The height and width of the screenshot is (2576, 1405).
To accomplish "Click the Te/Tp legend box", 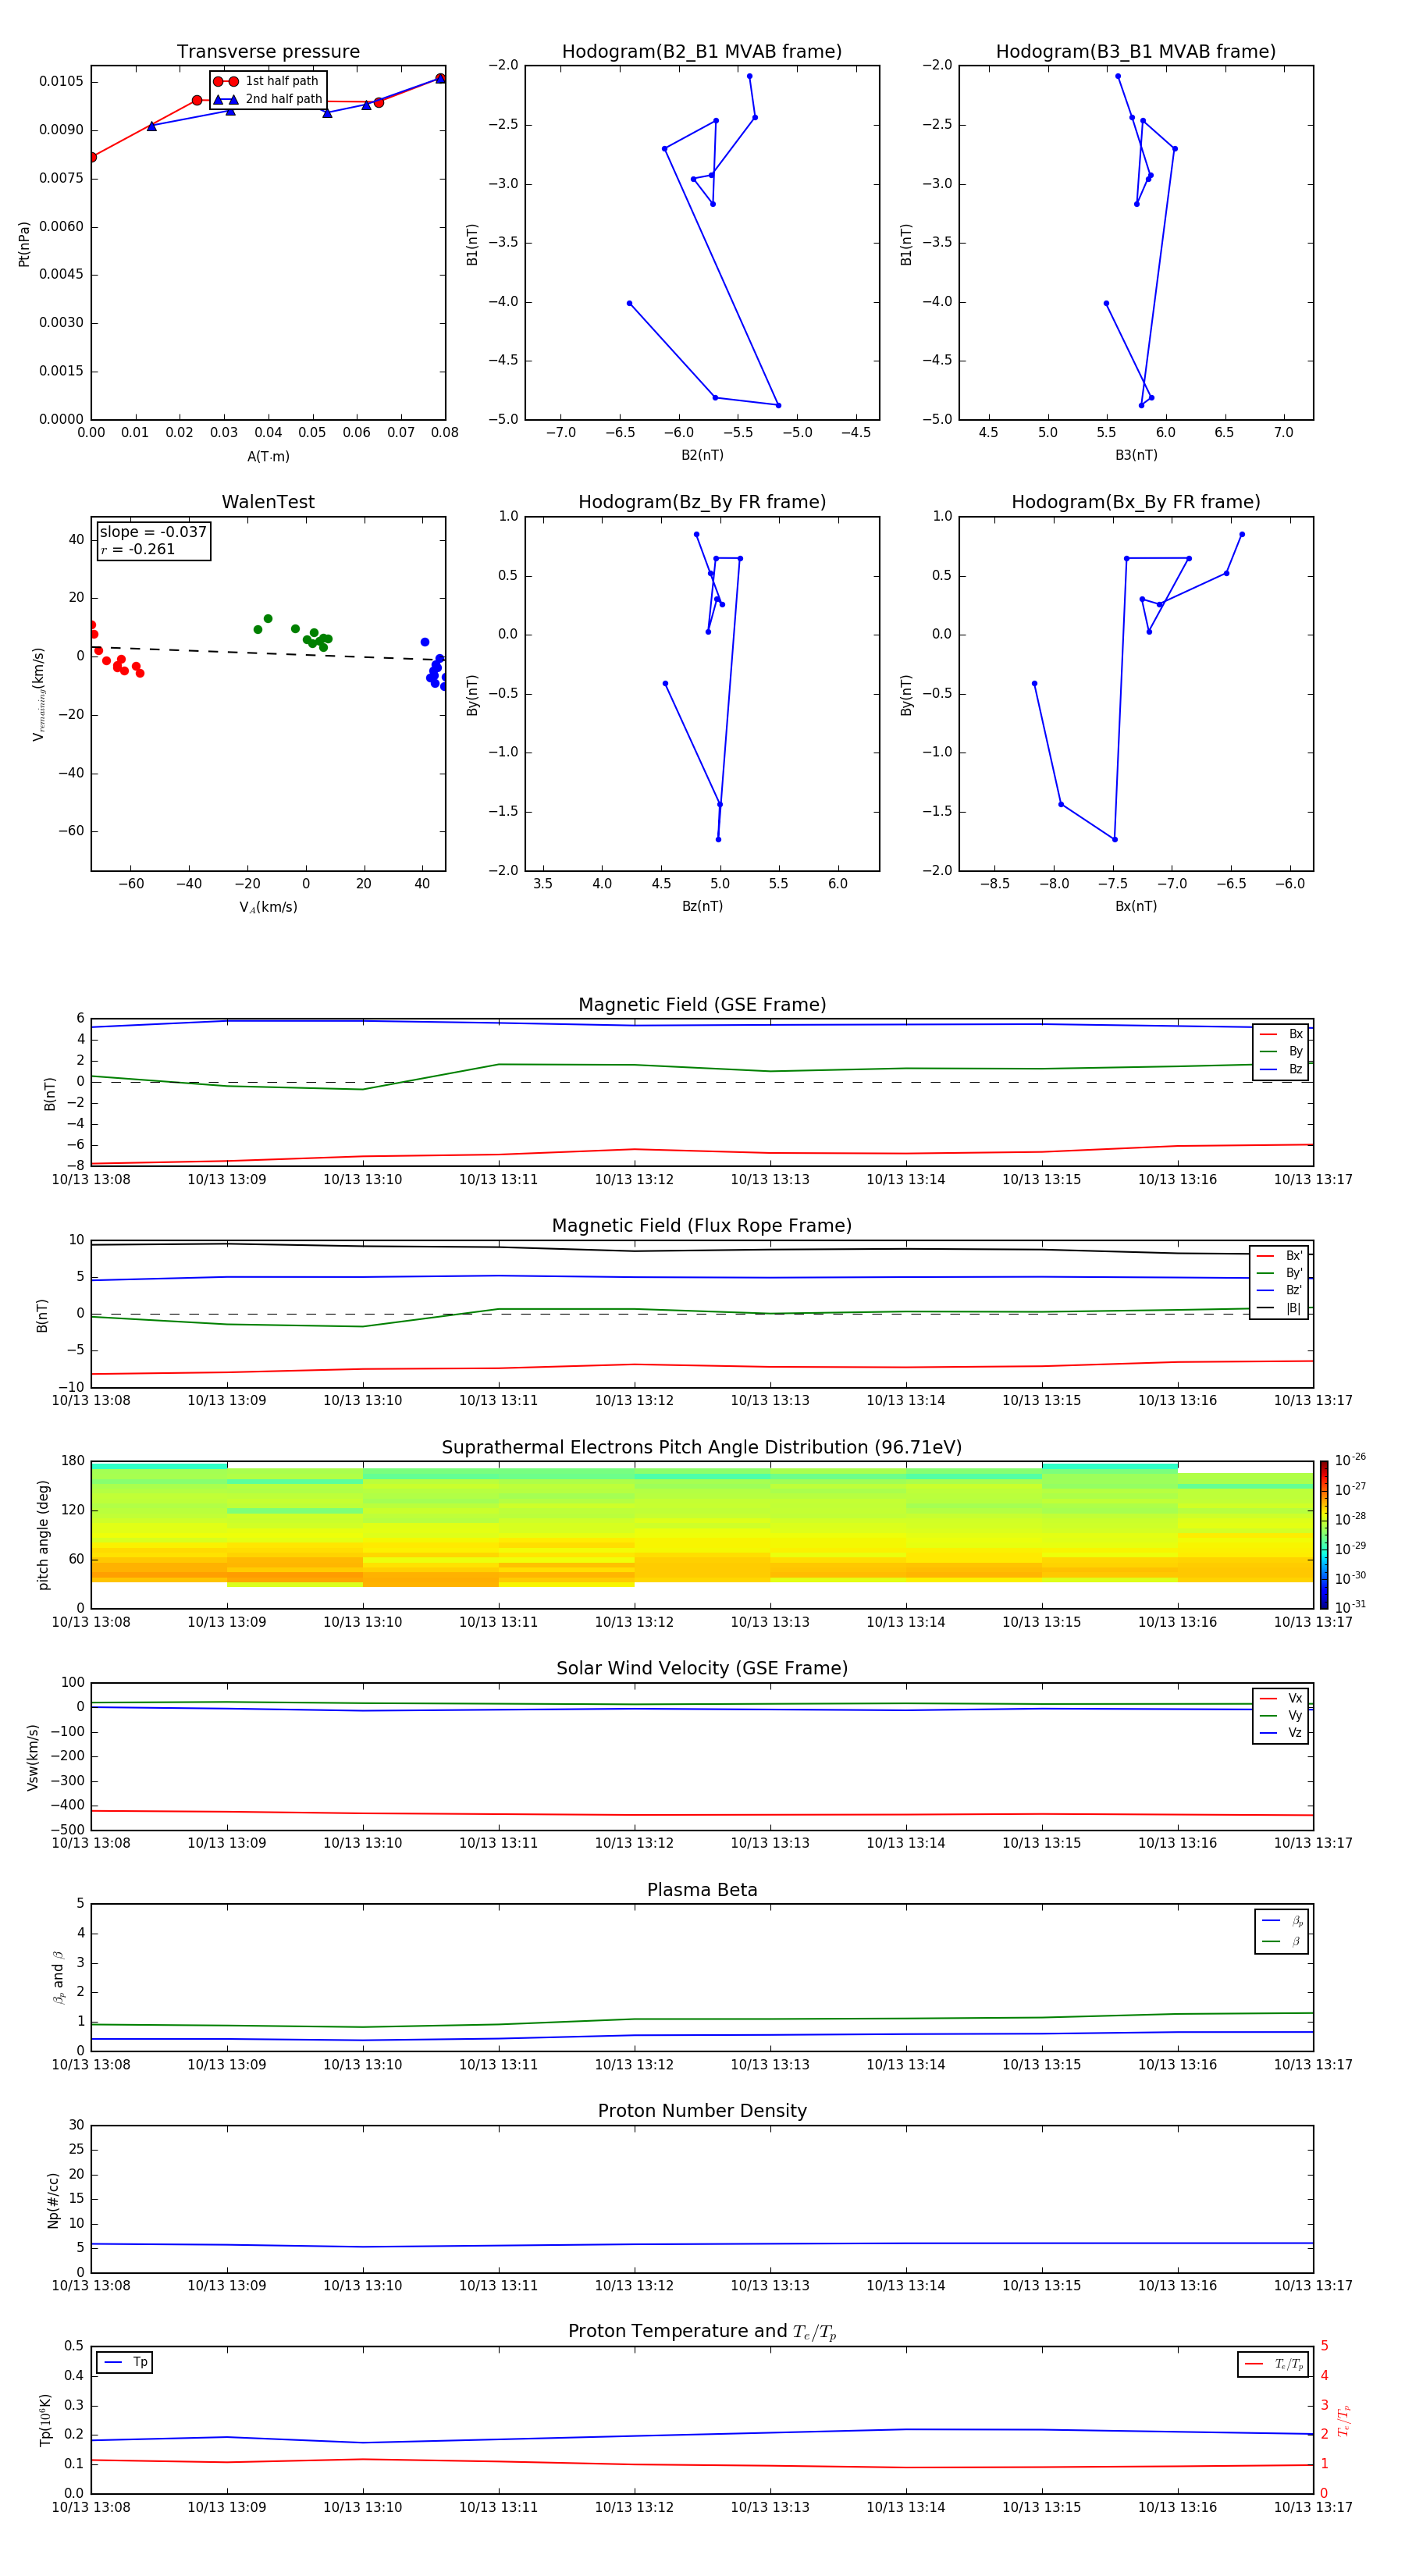I will click(1272, 2364).
